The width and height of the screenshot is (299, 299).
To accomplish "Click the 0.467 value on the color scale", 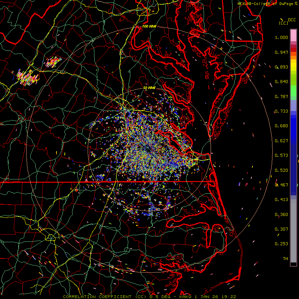I will coord(281,185).
